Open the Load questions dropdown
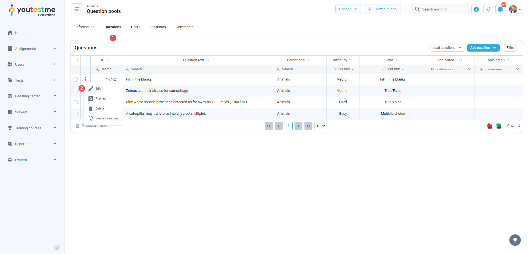Image resolution: width=529 pixels, height=254 pixels. coord(447,48)
